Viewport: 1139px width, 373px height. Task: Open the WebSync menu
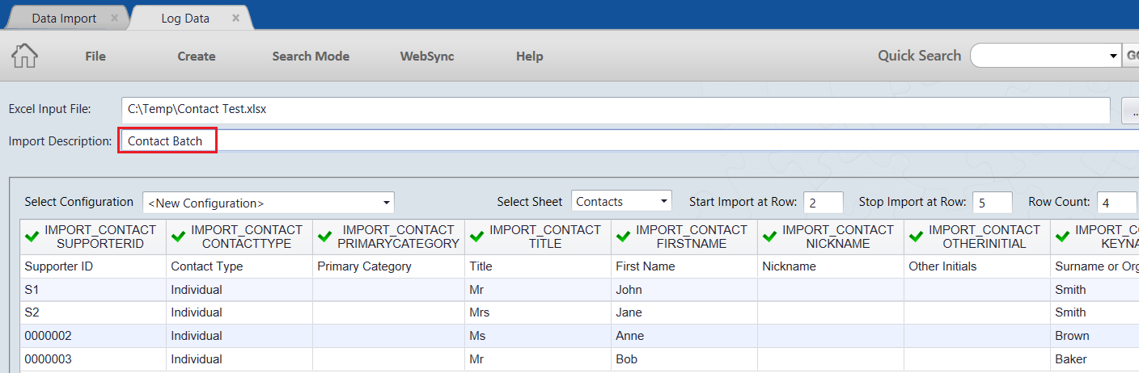pyautogui.click(x=427, y=56)
